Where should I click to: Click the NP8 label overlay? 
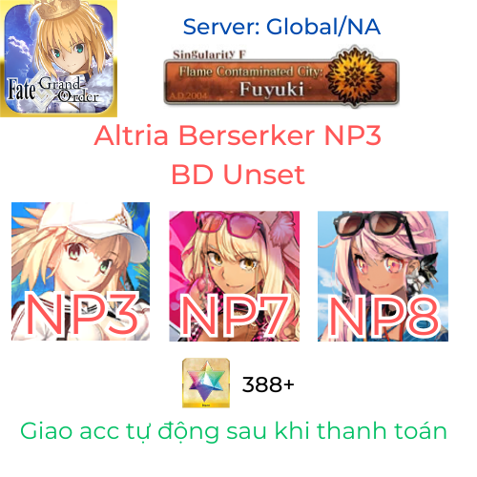(x=384, y=315)
